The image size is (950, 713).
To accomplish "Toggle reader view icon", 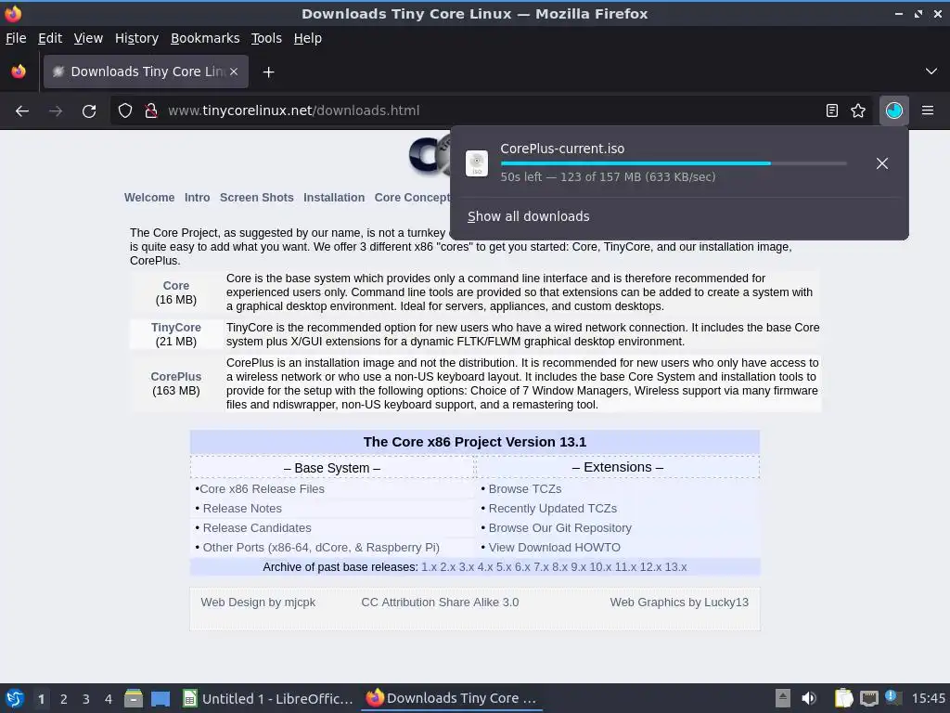I will point(832,111).
